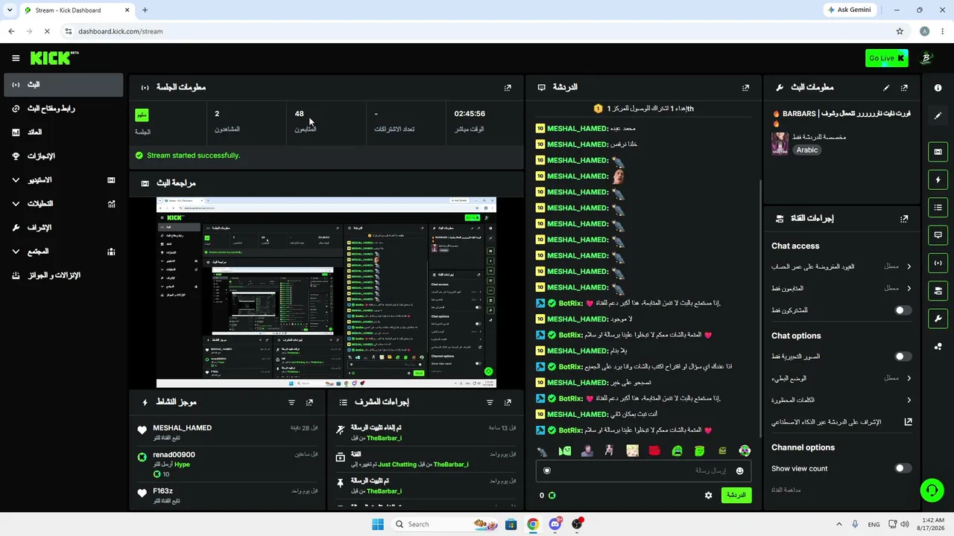Click the مراجعة البث stream preview video
Viewport: 954px width, 536px height.
click(326, 293)
